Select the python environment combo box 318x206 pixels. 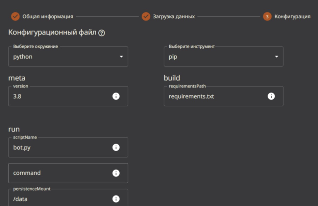tap(64, 57)
